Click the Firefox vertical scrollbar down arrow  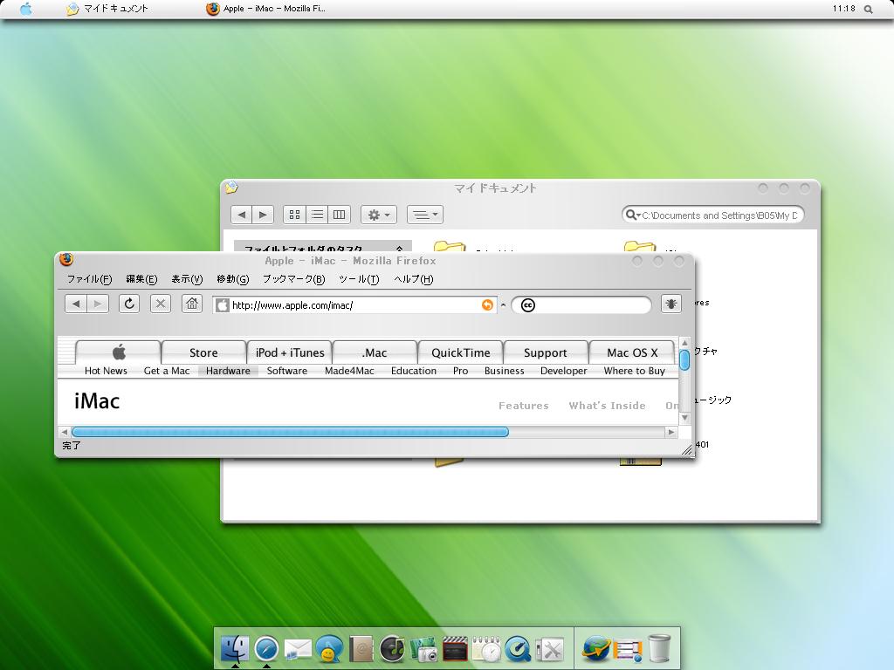click(684, 418)
